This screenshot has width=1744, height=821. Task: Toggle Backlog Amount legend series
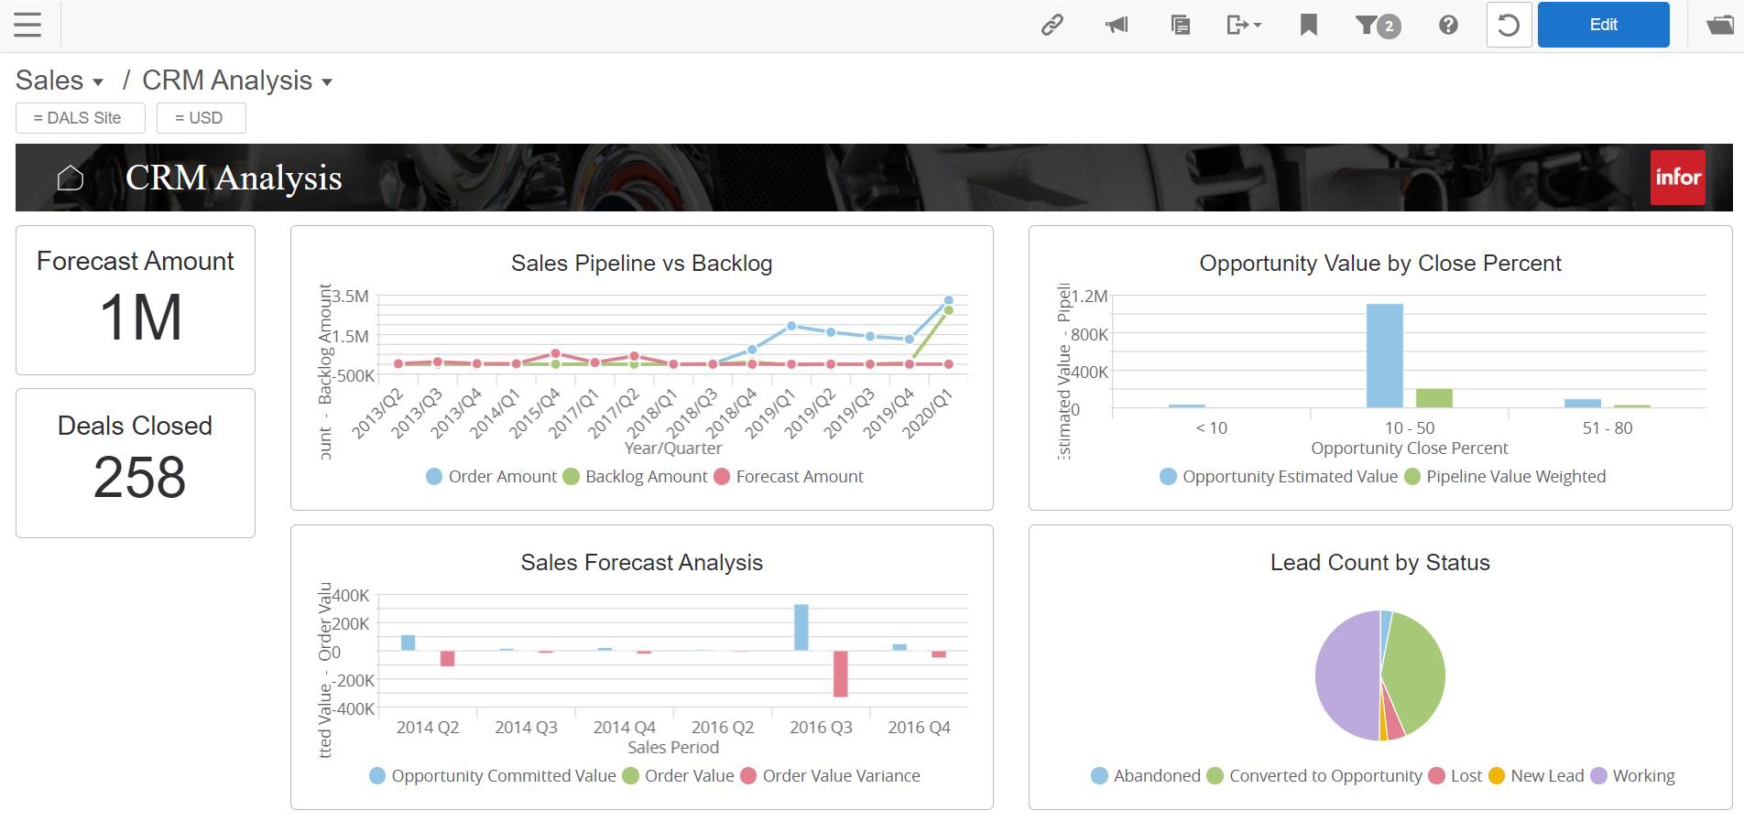click(635, 477)
